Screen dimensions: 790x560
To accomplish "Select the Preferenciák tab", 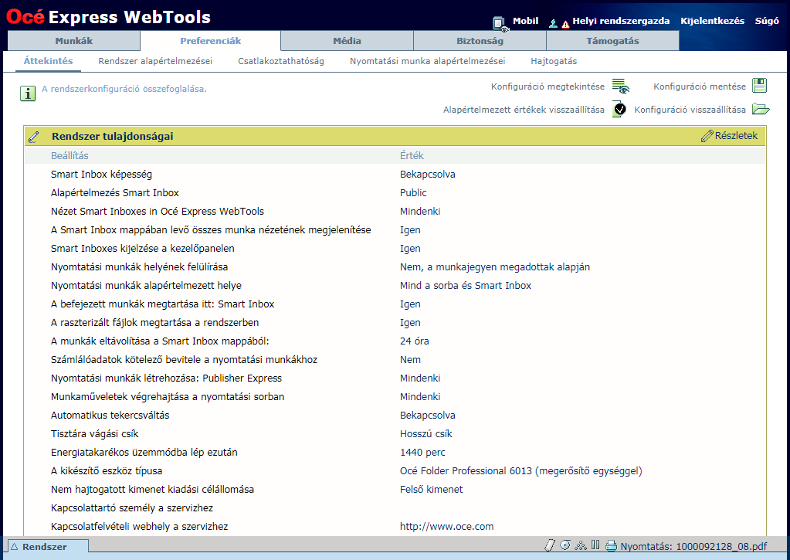I will click(211, 41).
